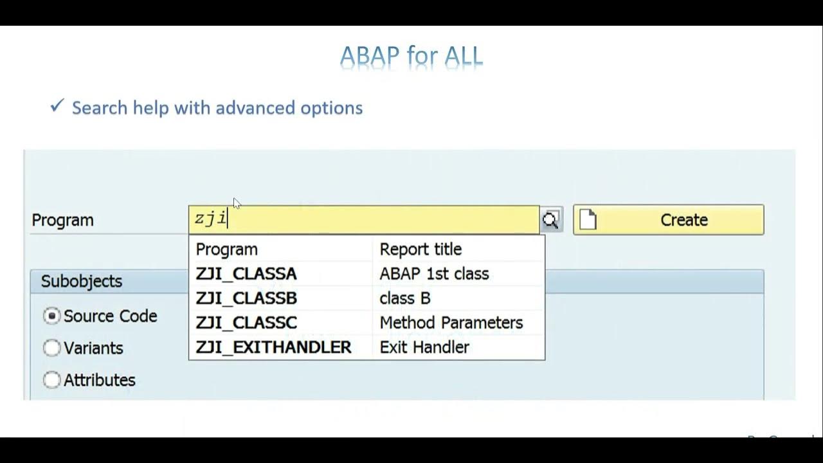Click the Program column header
Screen dimensions: 823x463
pos(226,249)
